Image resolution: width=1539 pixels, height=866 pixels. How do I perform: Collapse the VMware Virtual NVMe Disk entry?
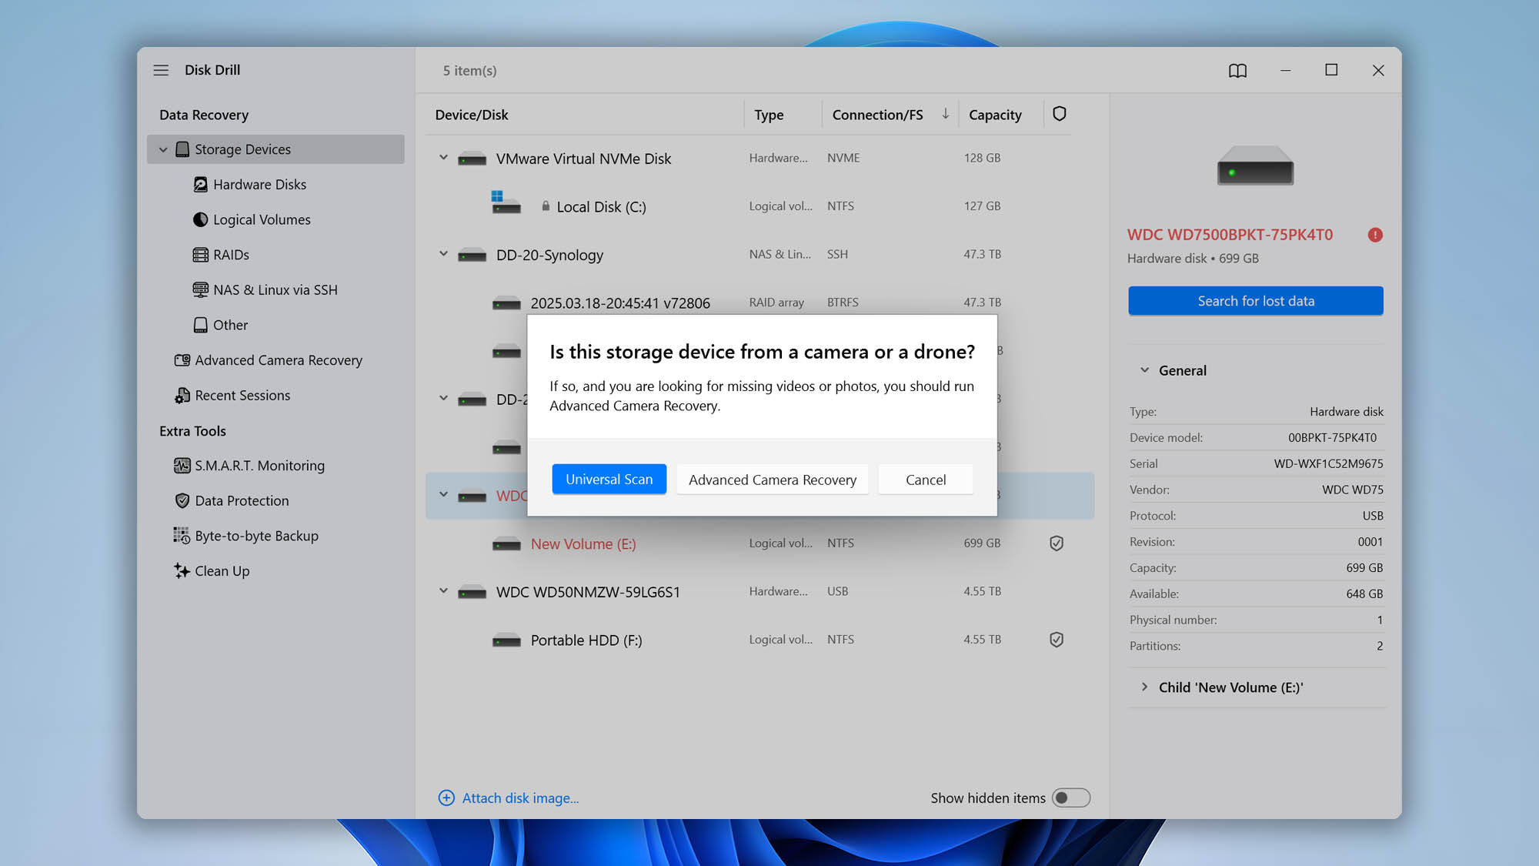(x=443, y=157)
